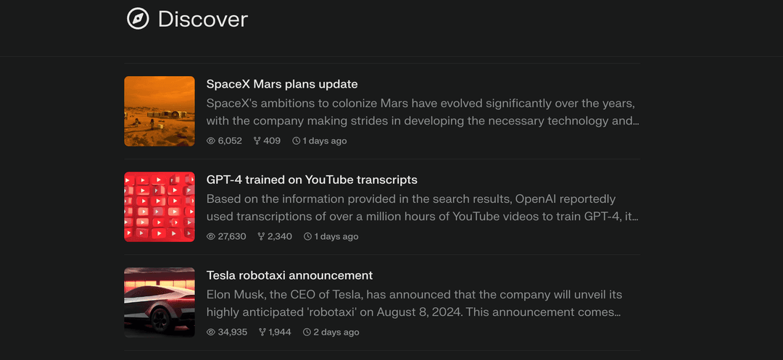
Task: Click the Discover page heading
Action: coord(202,19)
